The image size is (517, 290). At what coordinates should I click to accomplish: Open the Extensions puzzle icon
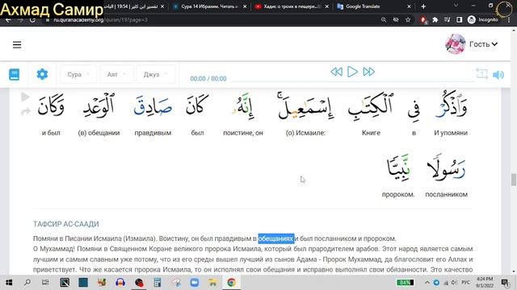pyautogui.click(x=435, y=19)
